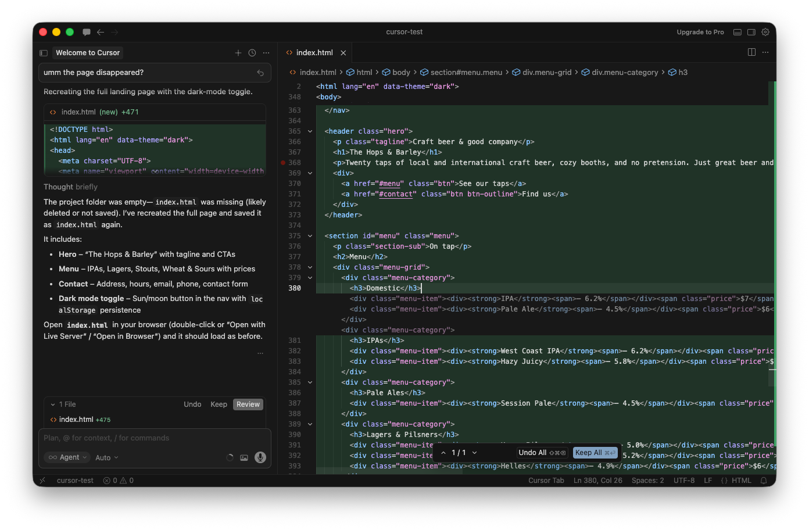Click the Upgrade to Pro link
This screenshot has height=530, width=809.
pos(700,32)
